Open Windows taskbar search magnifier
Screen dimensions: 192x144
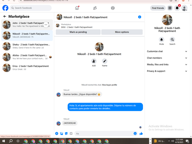point(11,141)
